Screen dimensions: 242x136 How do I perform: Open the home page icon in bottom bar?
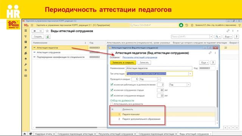coord(25,134)
